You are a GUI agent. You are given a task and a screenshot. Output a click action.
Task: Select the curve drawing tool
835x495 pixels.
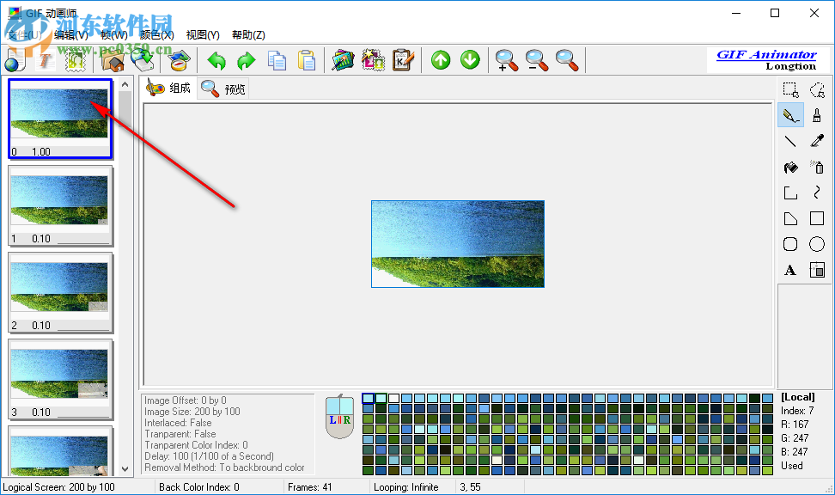tap(817, 192)
